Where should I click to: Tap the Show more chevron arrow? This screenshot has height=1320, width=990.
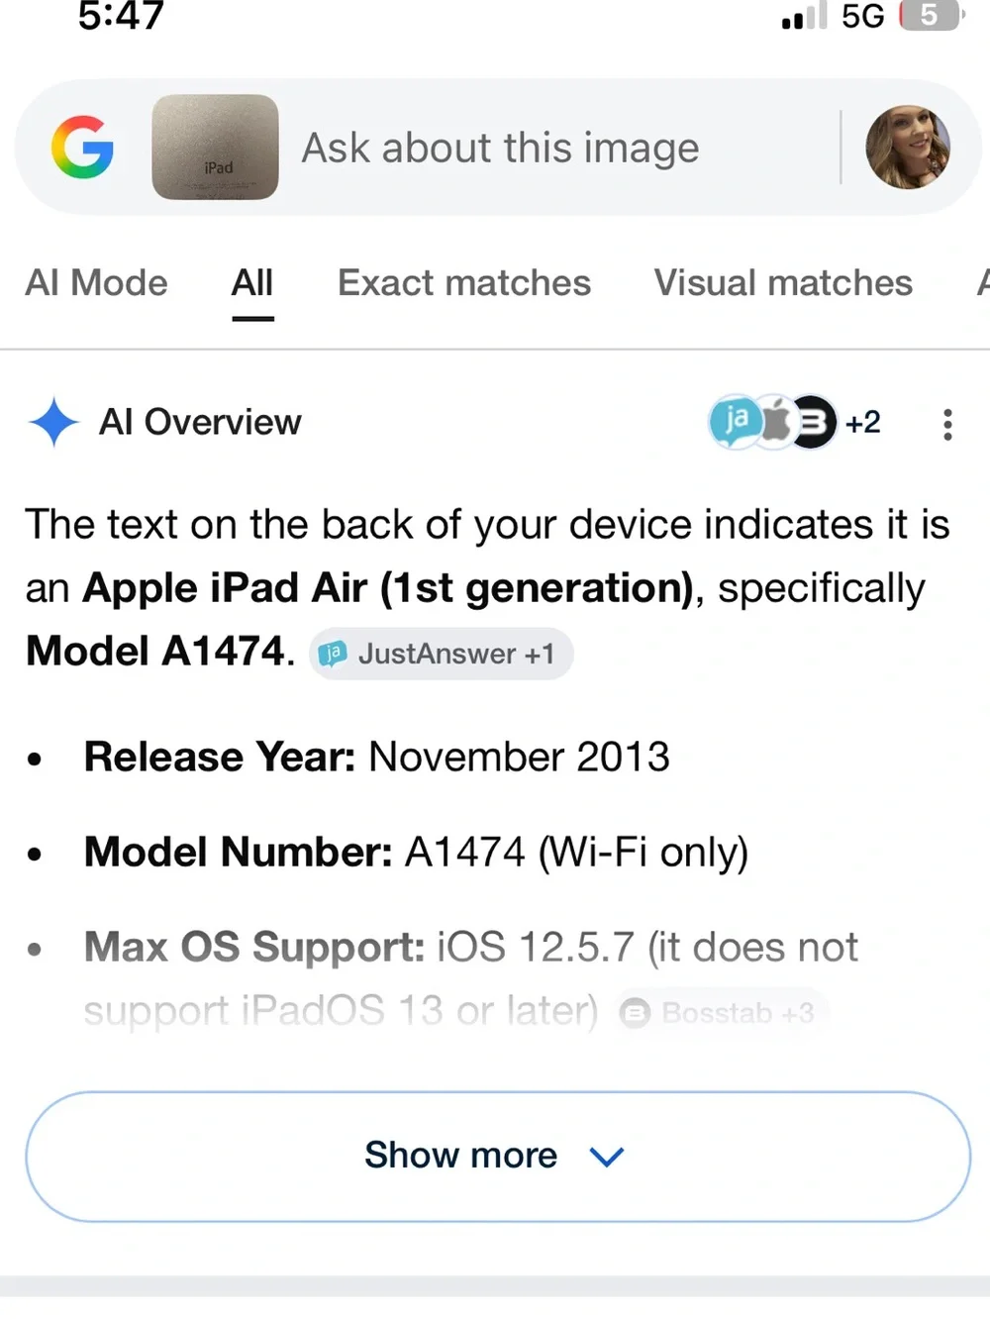606,1157
